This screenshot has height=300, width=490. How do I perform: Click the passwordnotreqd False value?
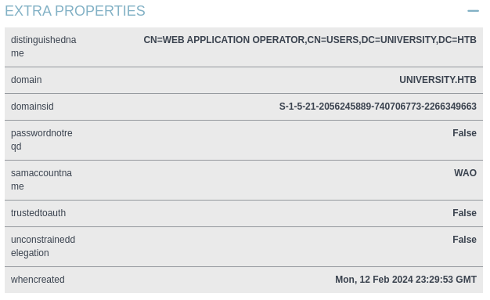tap(464, 133)
